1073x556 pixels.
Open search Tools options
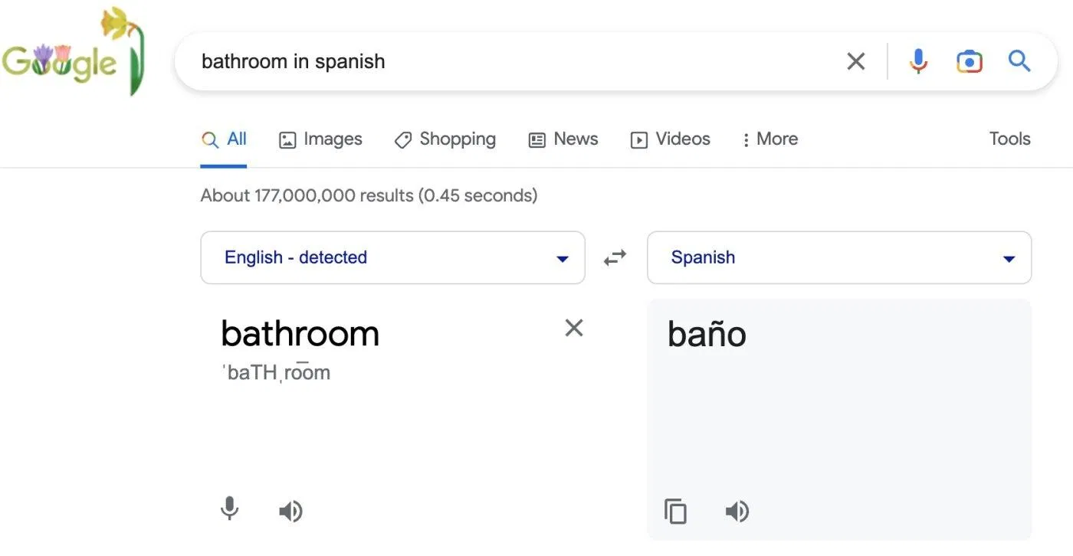point(1009,139)
